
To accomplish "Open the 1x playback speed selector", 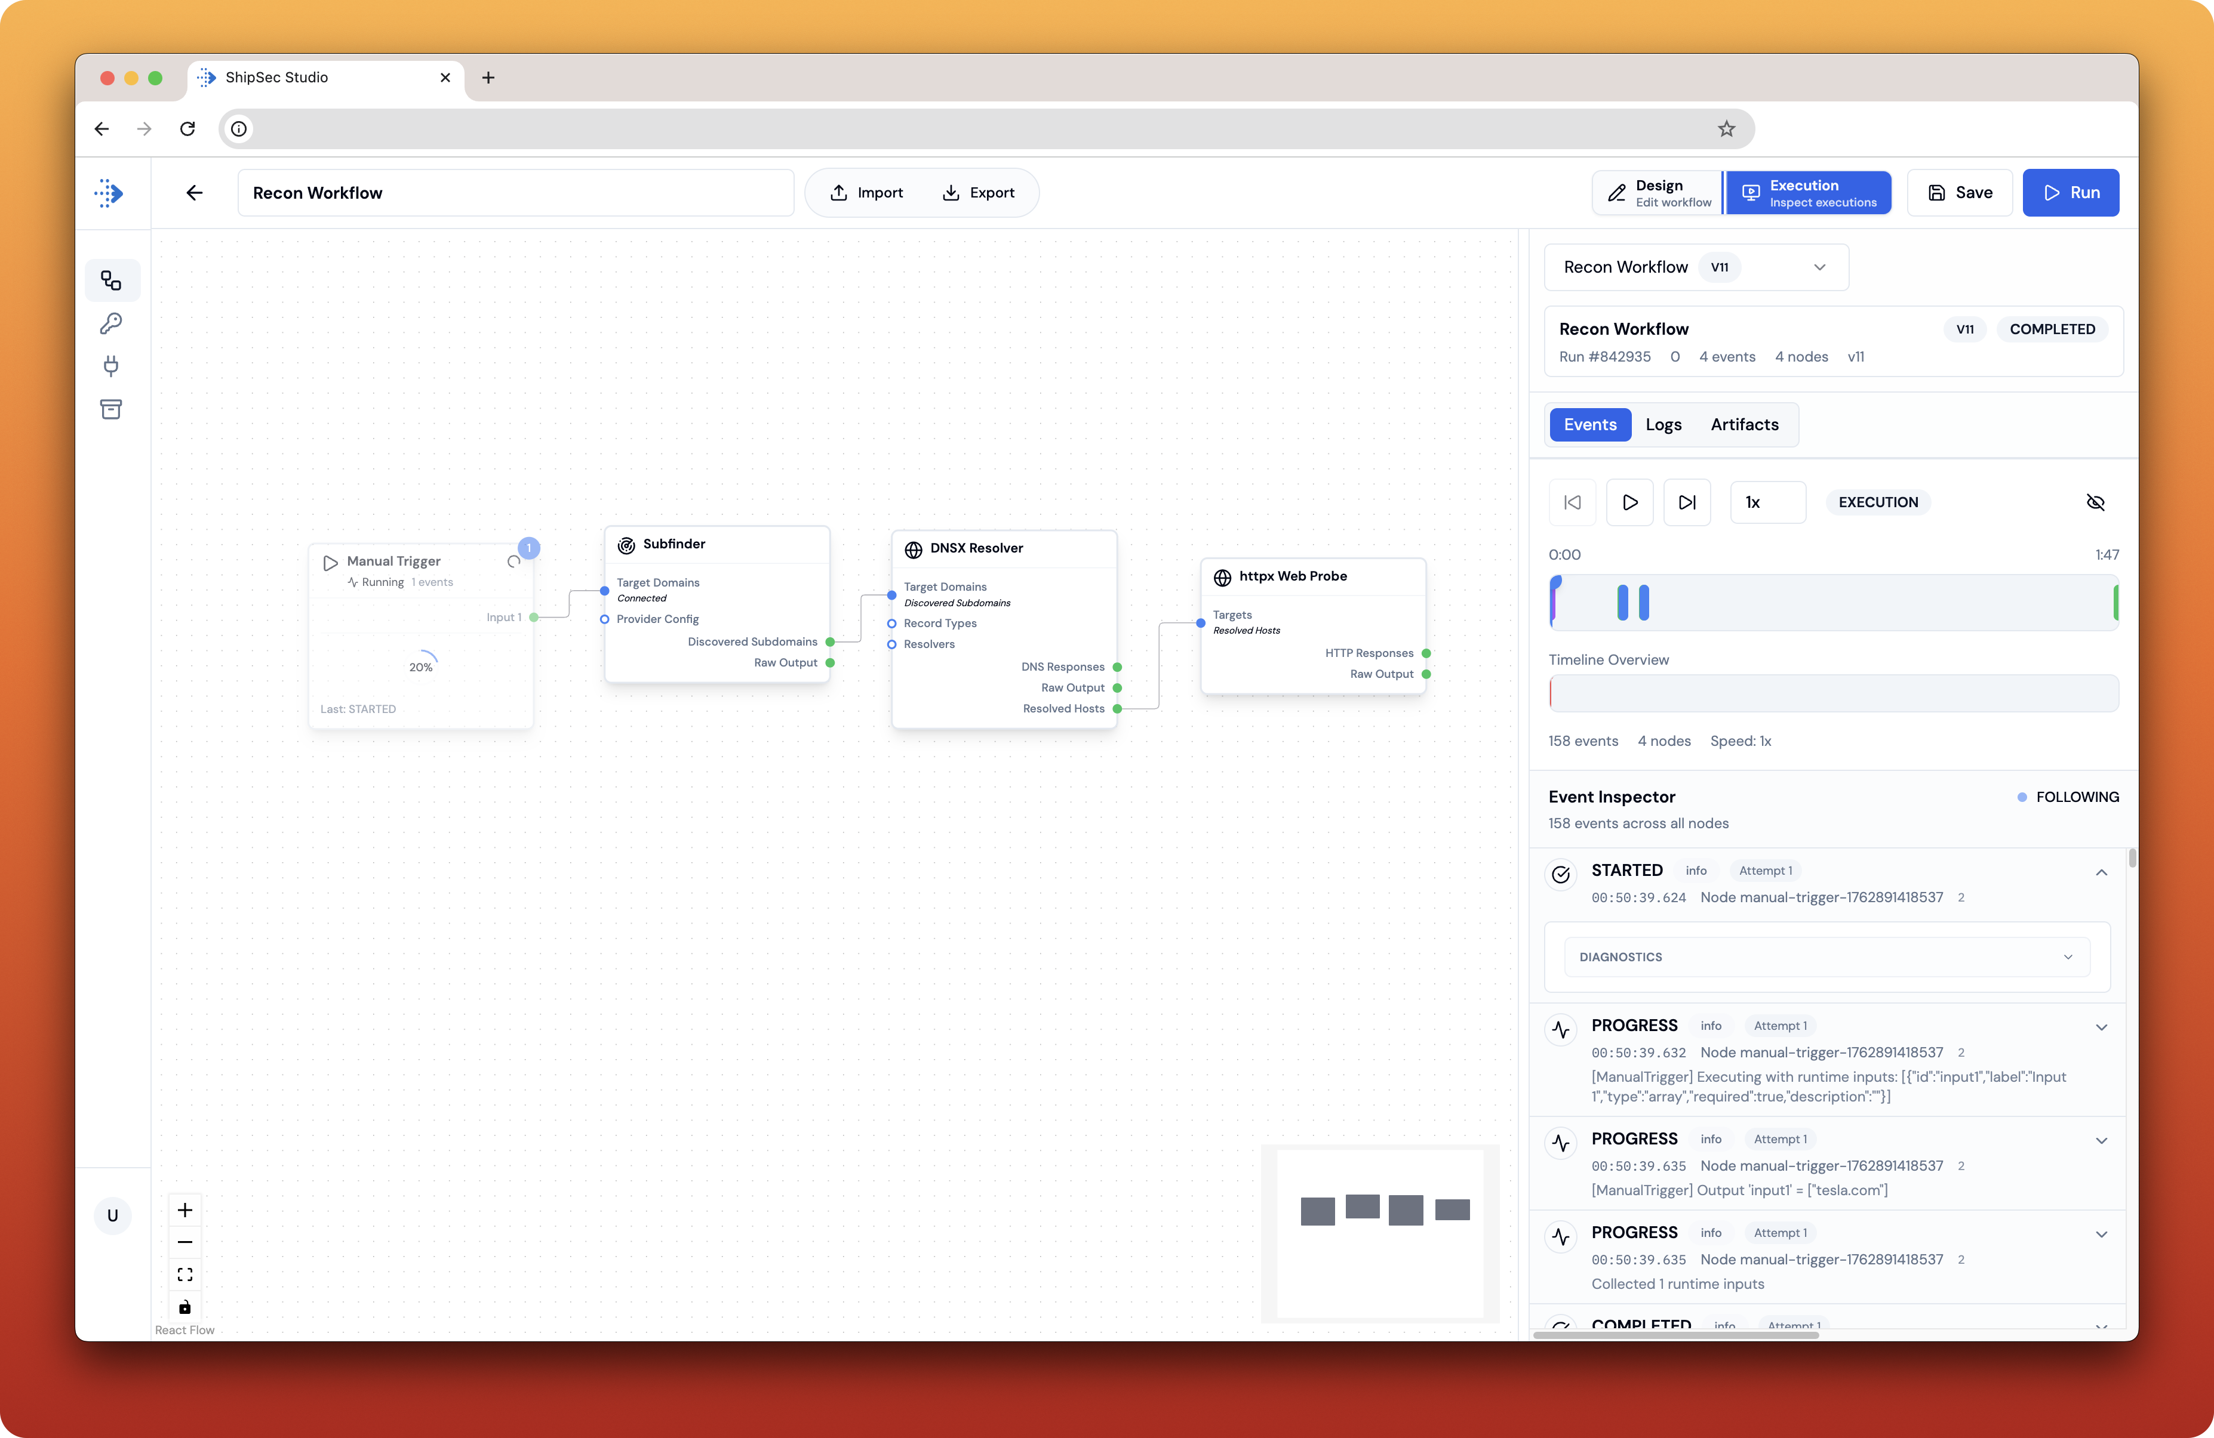I will [1767, 502].
